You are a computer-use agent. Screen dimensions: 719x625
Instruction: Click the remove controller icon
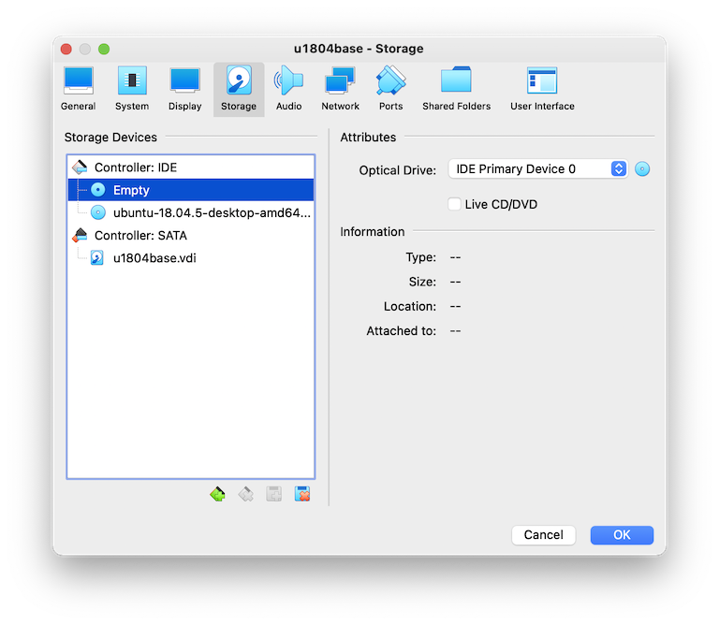246,494
